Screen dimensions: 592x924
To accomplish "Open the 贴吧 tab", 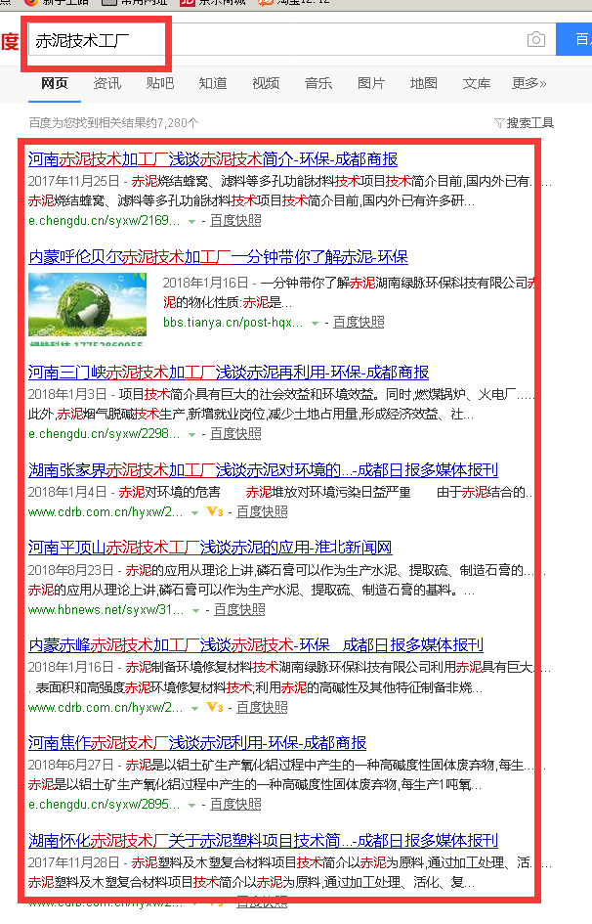I will 160,83.
